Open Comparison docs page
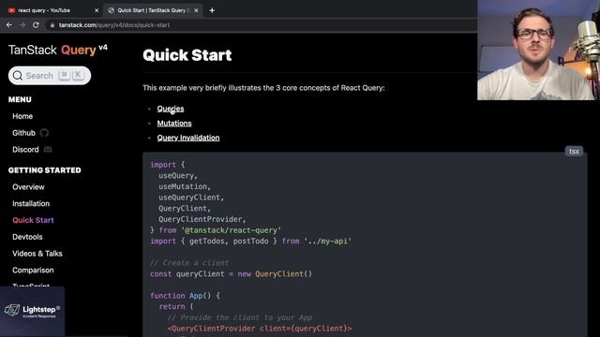This screenshot has width=600, height=337. coord(33,271)
